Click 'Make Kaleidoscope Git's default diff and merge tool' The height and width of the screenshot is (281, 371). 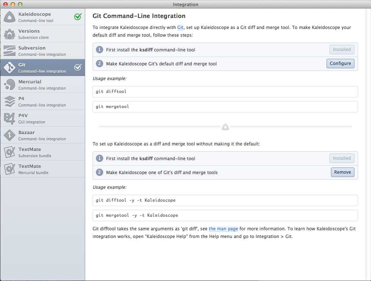pyautogui.click(x=161, y=64)
